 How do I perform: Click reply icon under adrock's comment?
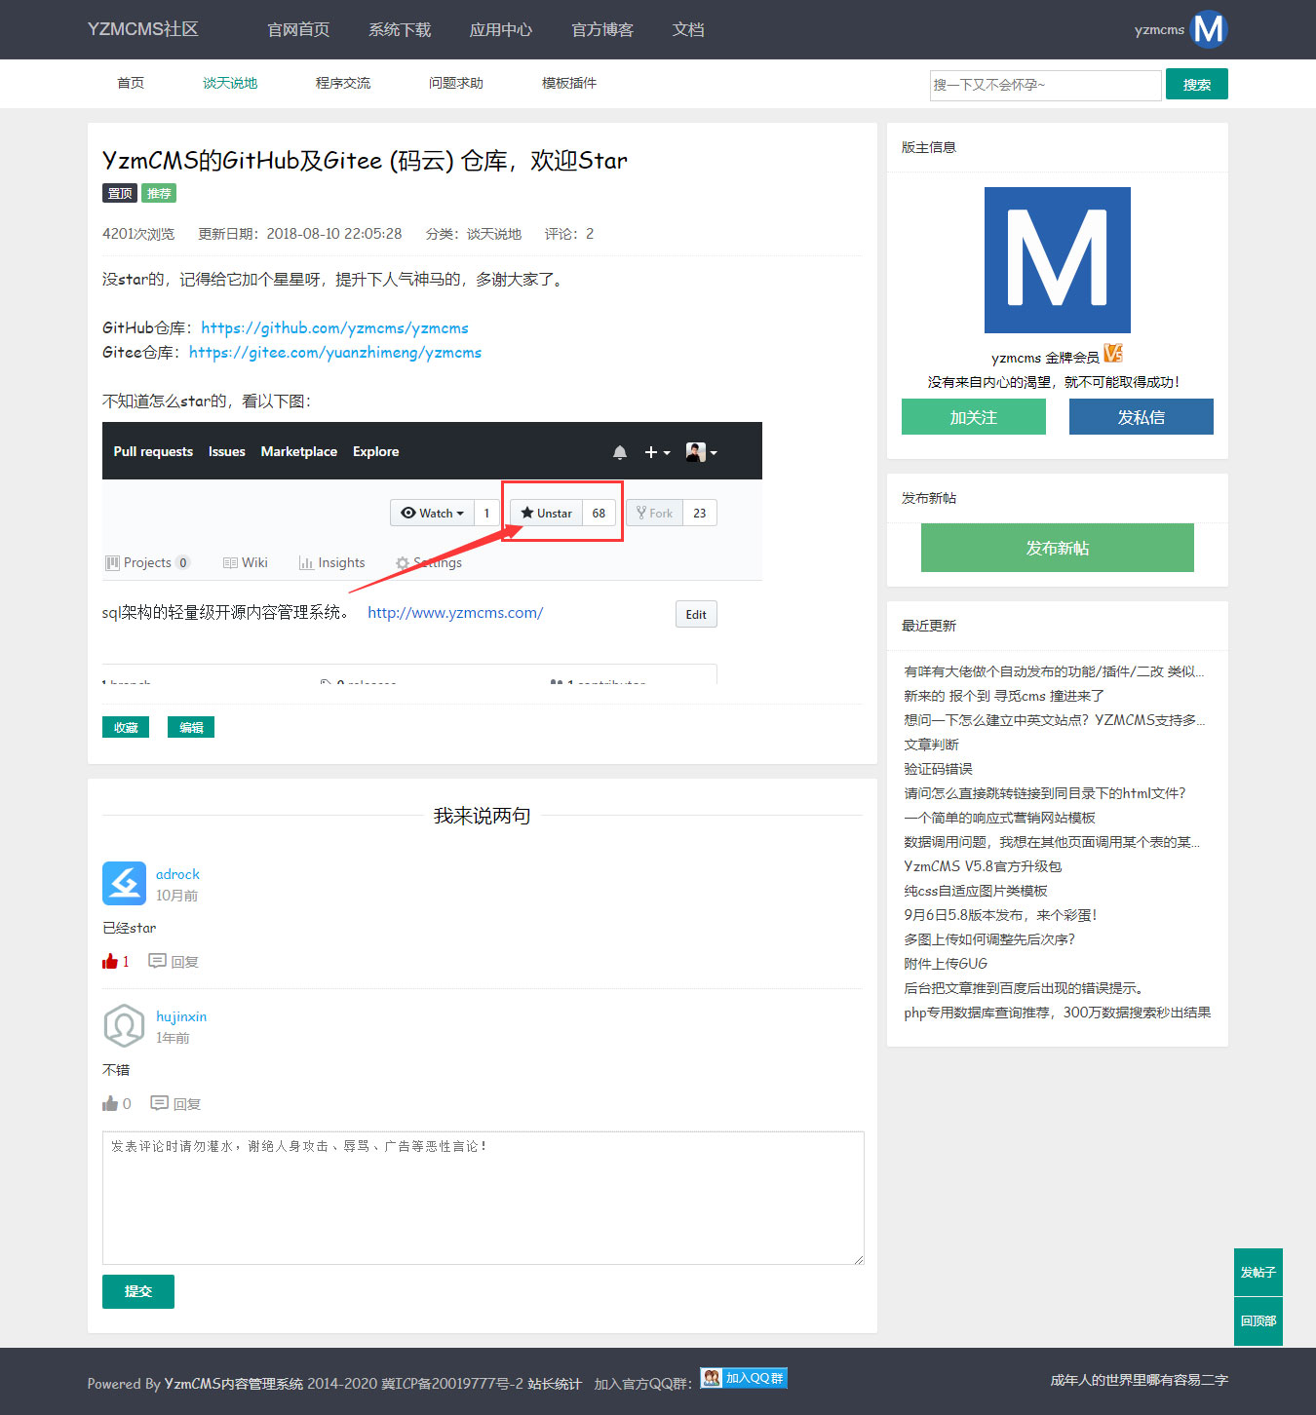click(x=157, y=962)
